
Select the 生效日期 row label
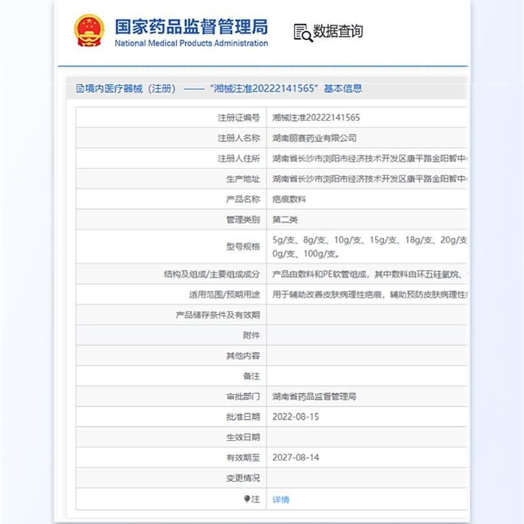[243, 437]
